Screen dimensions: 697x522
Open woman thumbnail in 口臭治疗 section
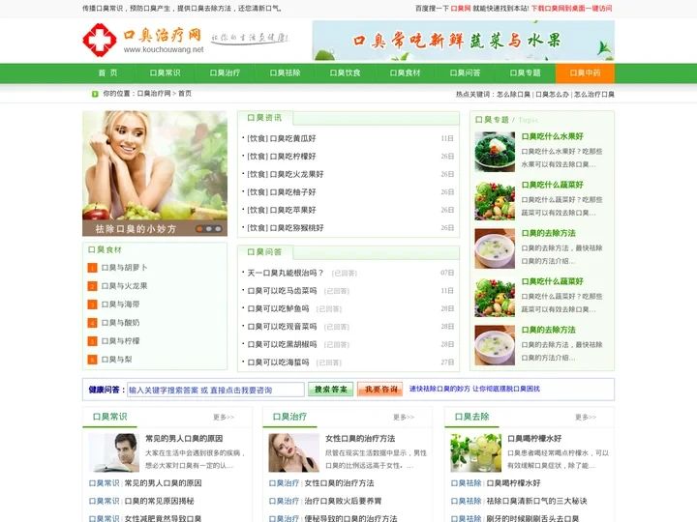click(x=294, y=452)
